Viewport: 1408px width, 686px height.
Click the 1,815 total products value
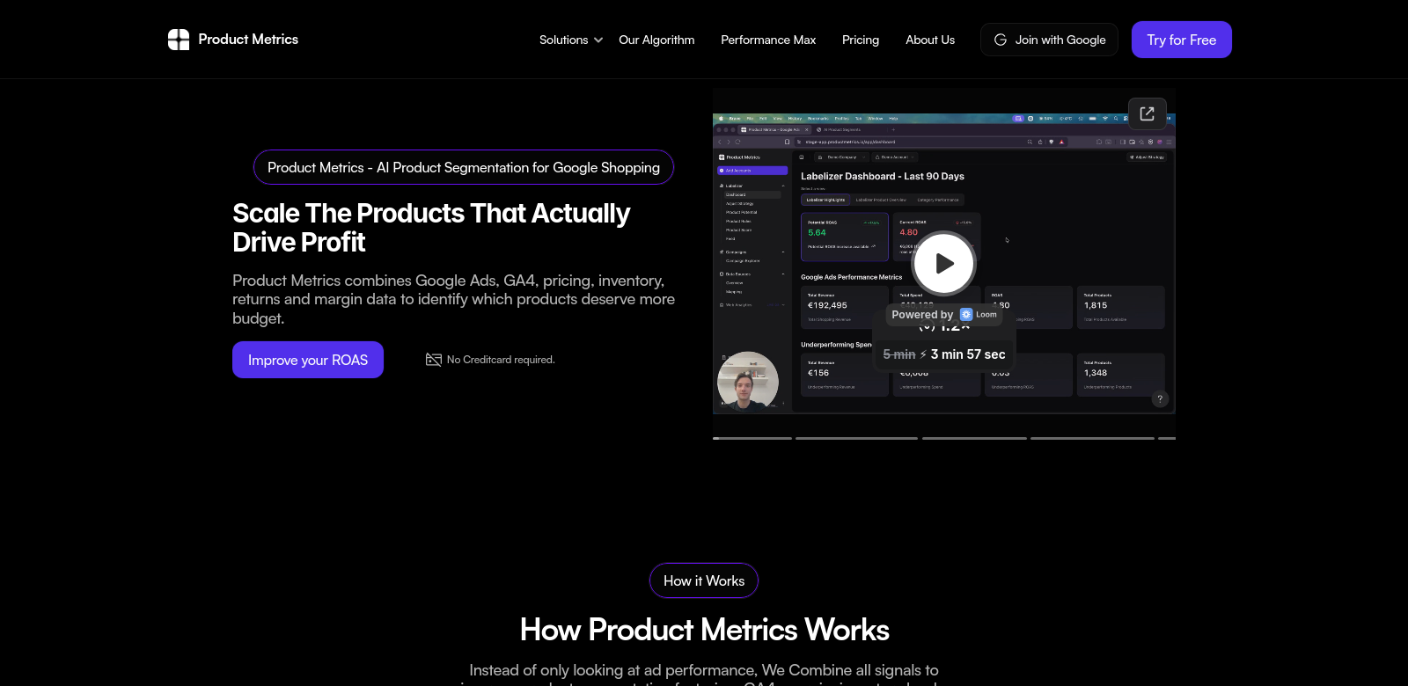[1096, 305]
